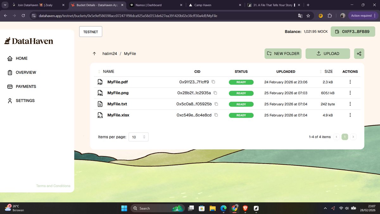
Task: Open the Brave browser taskbar icon
Action: [x=245, y=208]
